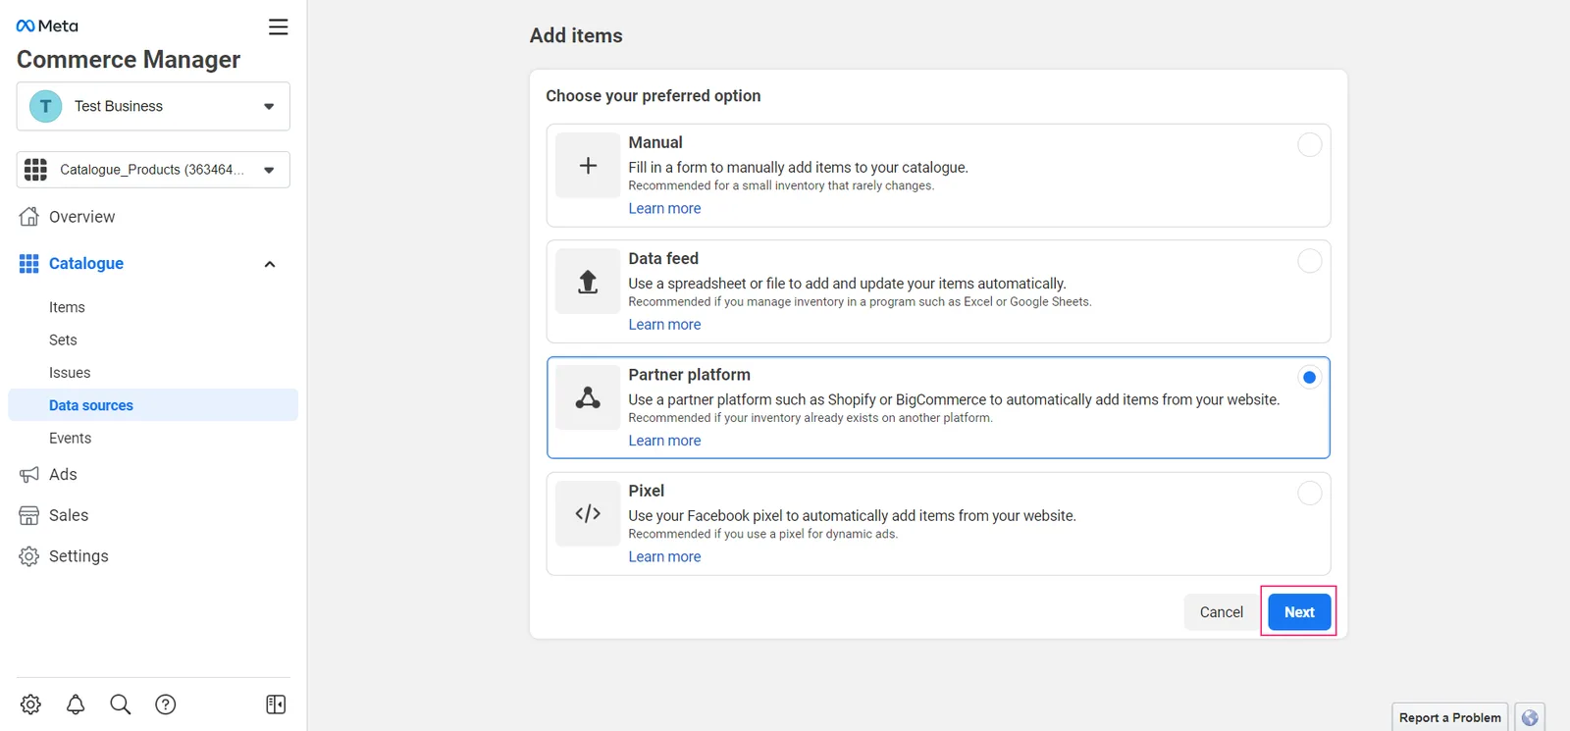
Task: Click the Catalogue grid icon
Action: pos(29,264)
